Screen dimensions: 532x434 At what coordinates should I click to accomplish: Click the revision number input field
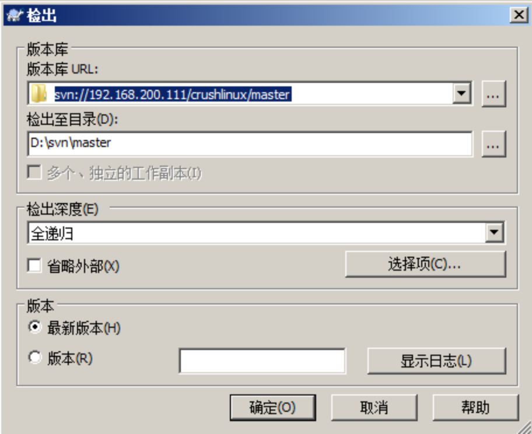tap(262, 360)
